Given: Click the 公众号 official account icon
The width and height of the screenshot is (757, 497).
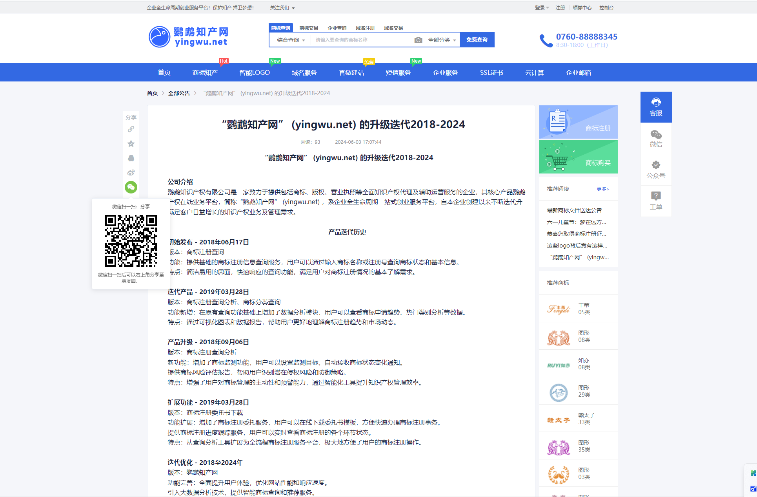Looking at the screenshot, I should [656, 170].
